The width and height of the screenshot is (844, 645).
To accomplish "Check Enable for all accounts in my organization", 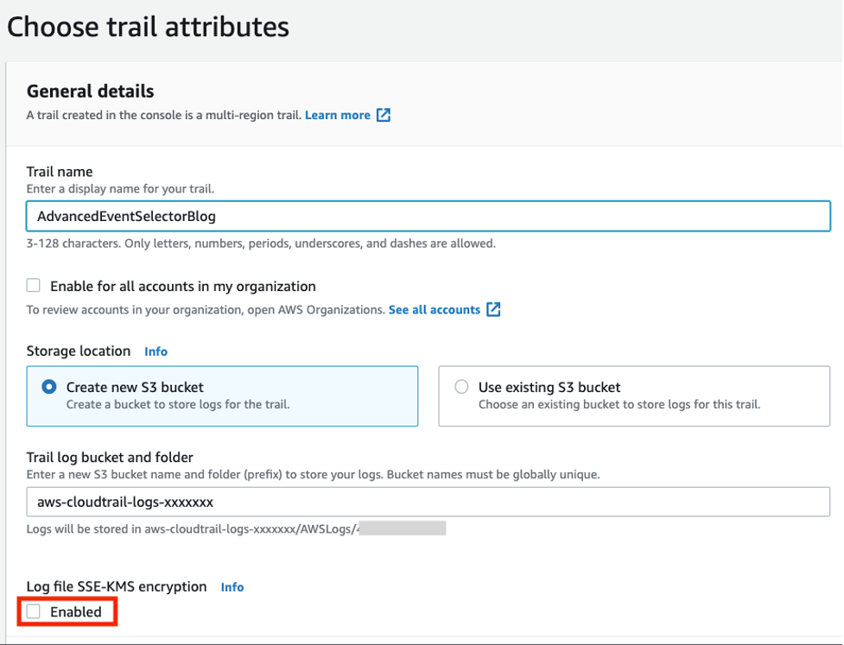I will [32, 285].
